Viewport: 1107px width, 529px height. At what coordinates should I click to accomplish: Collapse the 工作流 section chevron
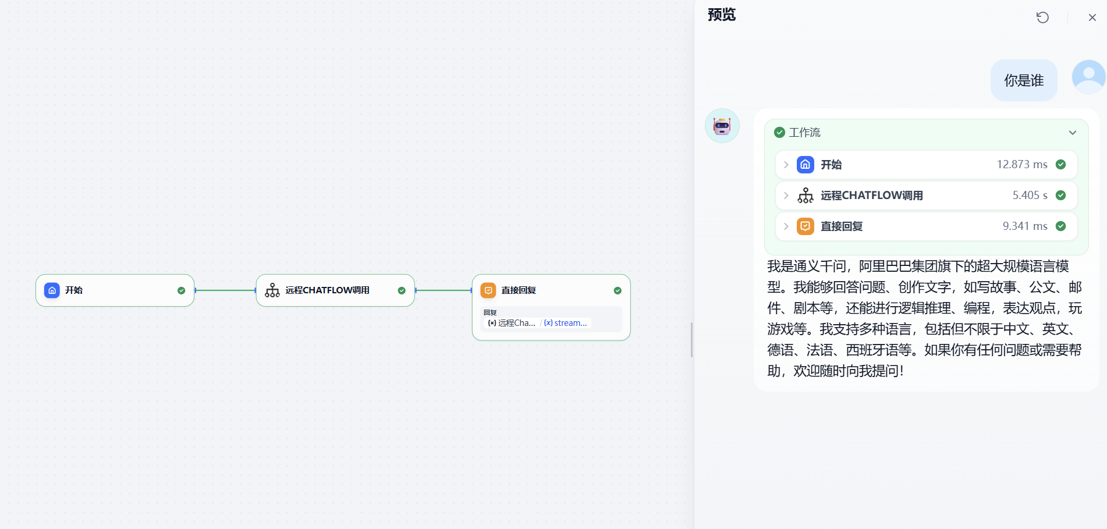pyautogui.click(x=1073, y=133)
